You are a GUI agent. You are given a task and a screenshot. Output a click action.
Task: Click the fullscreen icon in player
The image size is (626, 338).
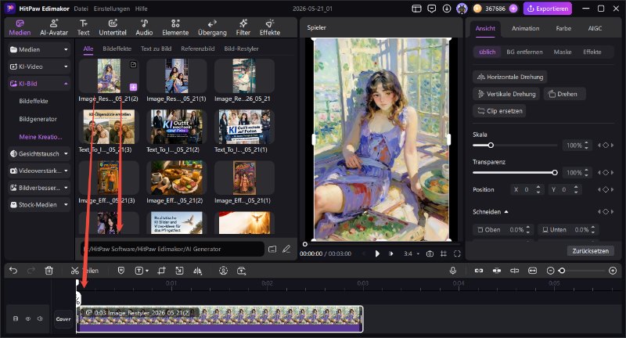coord(457,253)
